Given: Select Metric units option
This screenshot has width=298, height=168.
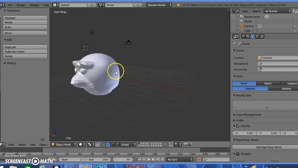Looking at the screenshot, I should pos(268,84).
